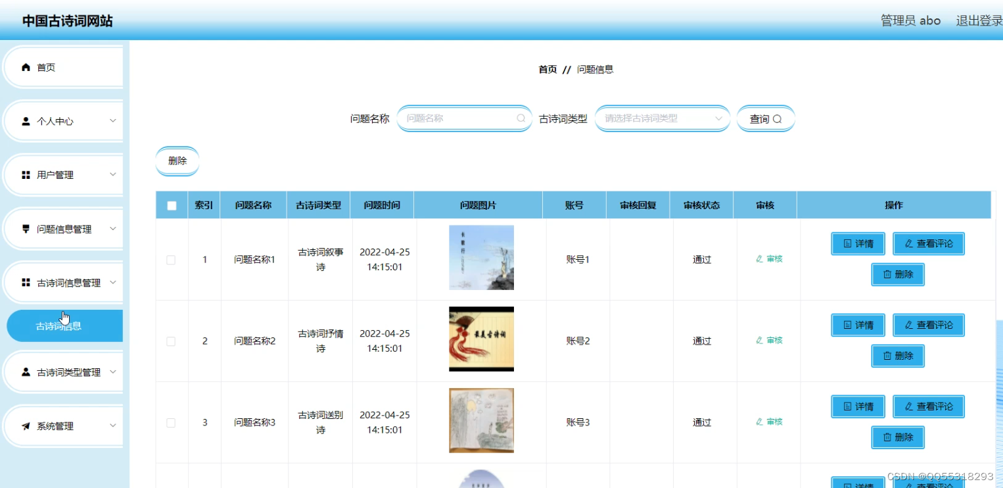This screenshot has height=488, width=1003.
Task: Click 查看评论 for 问题名称1
Action: coord(929,243)
